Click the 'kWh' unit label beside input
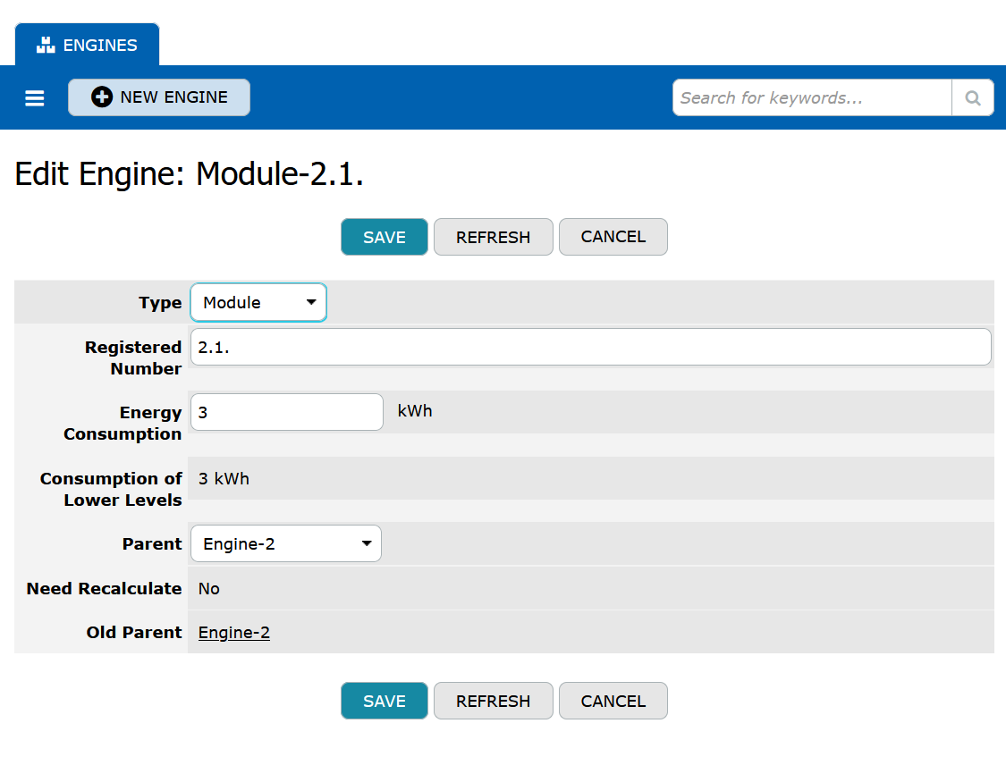Viewport: 1006px width, 757px height. click(415, 411)
